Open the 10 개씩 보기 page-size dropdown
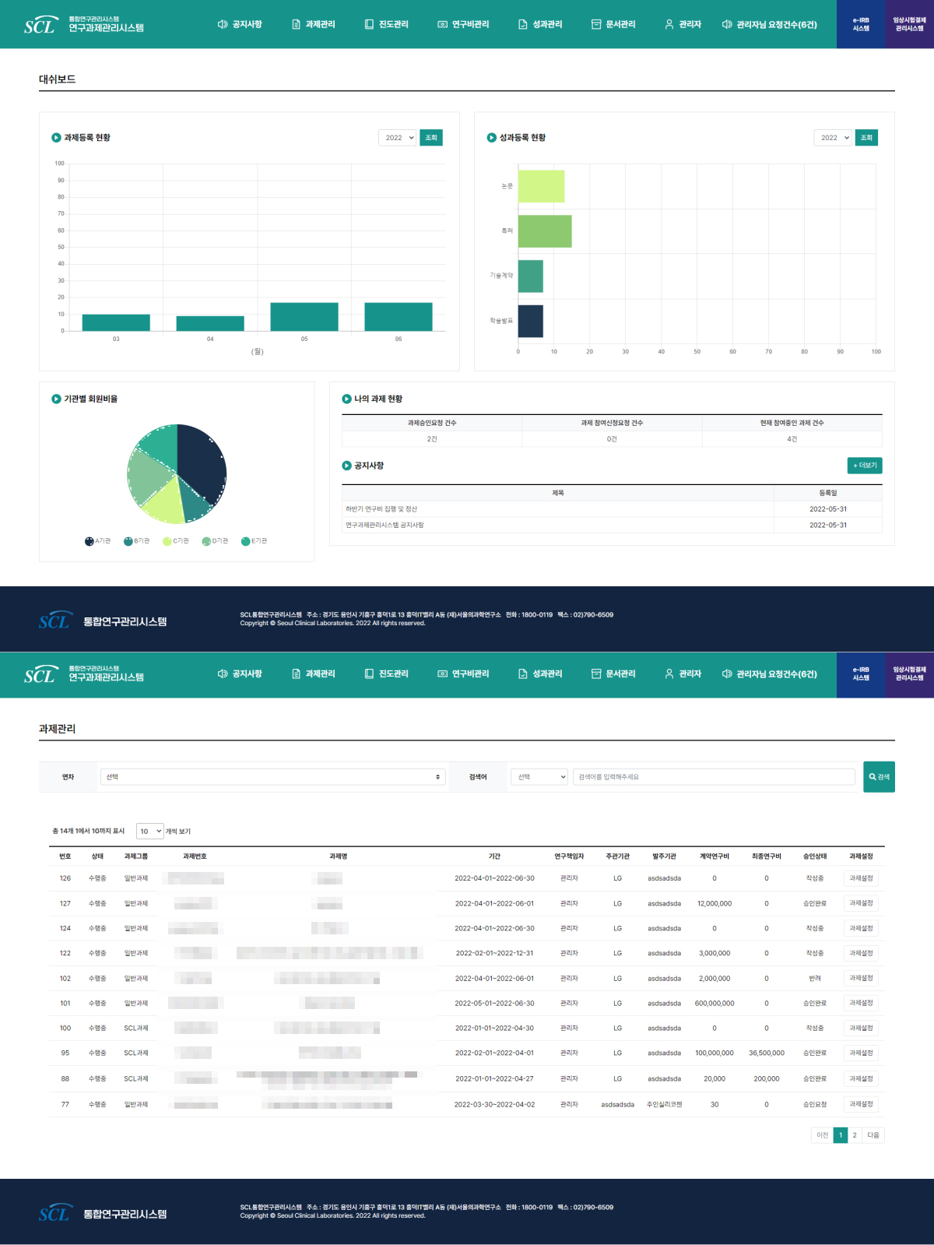Viewport: 934px width, 1245px height. [149, 831]
